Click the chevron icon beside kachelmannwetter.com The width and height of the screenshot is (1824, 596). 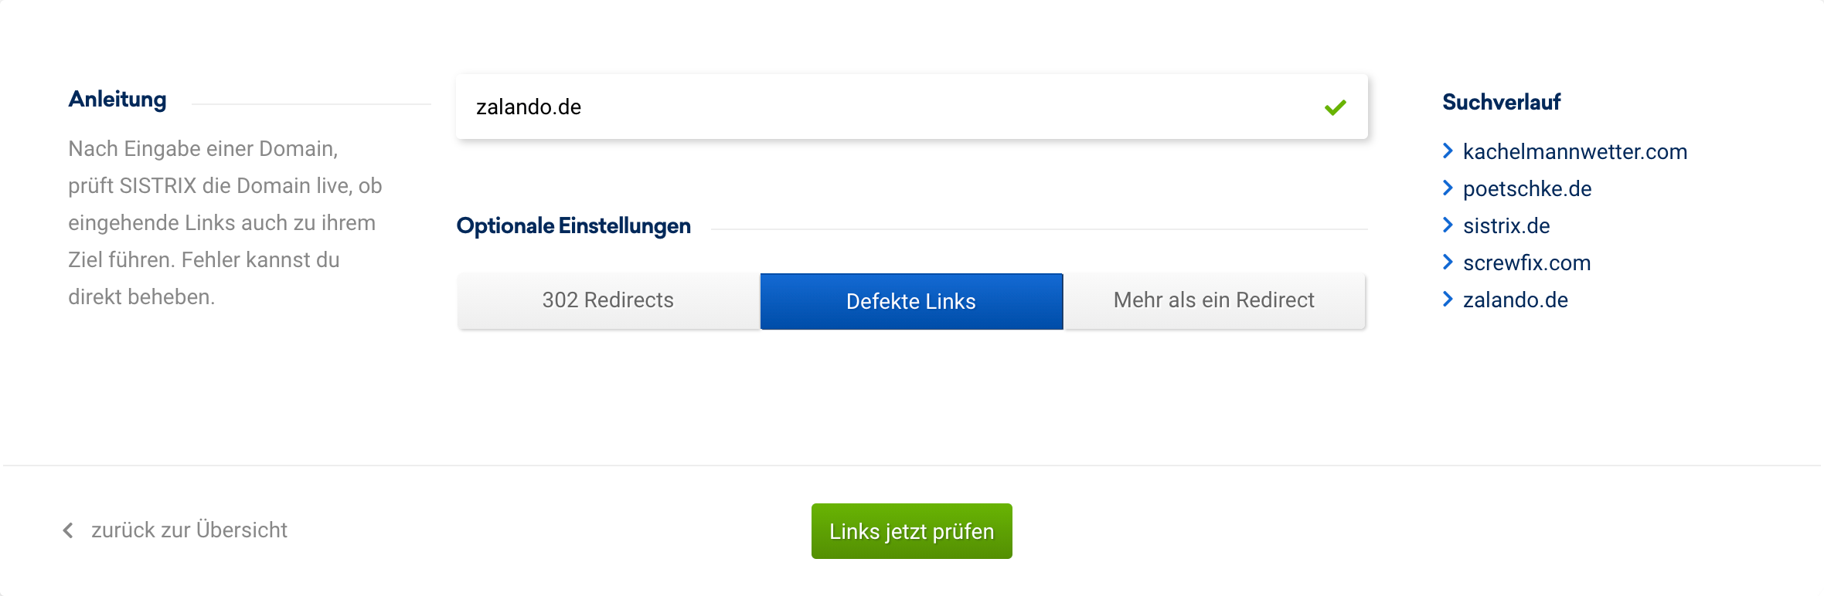tap(1448, 151)
